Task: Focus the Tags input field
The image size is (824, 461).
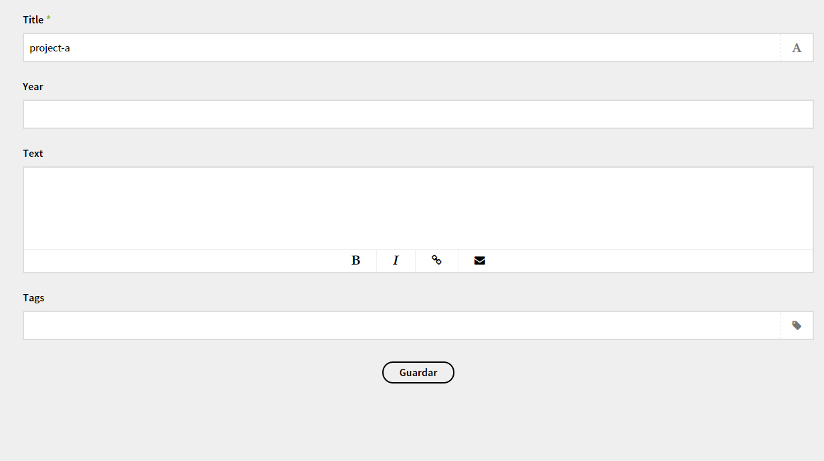Action: [401, 325]
